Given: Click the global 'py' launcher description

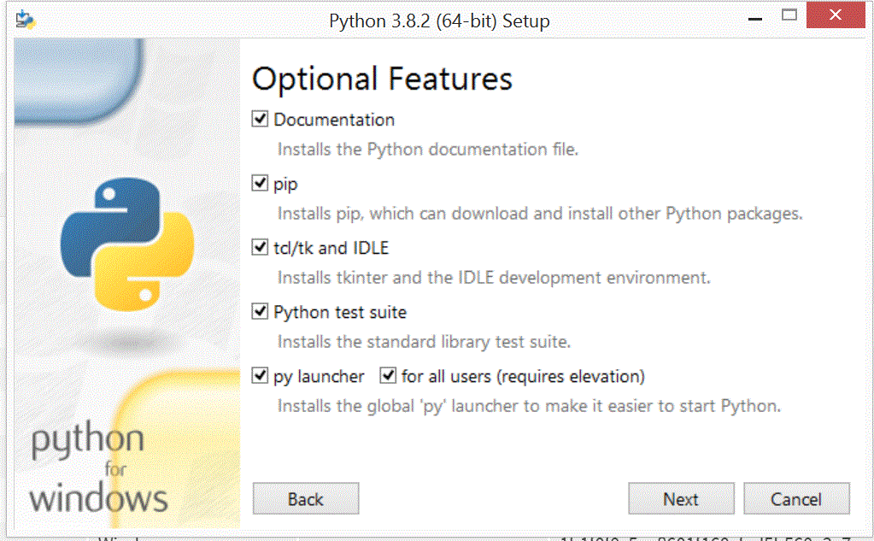Looking at the screenshot, I should pos(530,406).
